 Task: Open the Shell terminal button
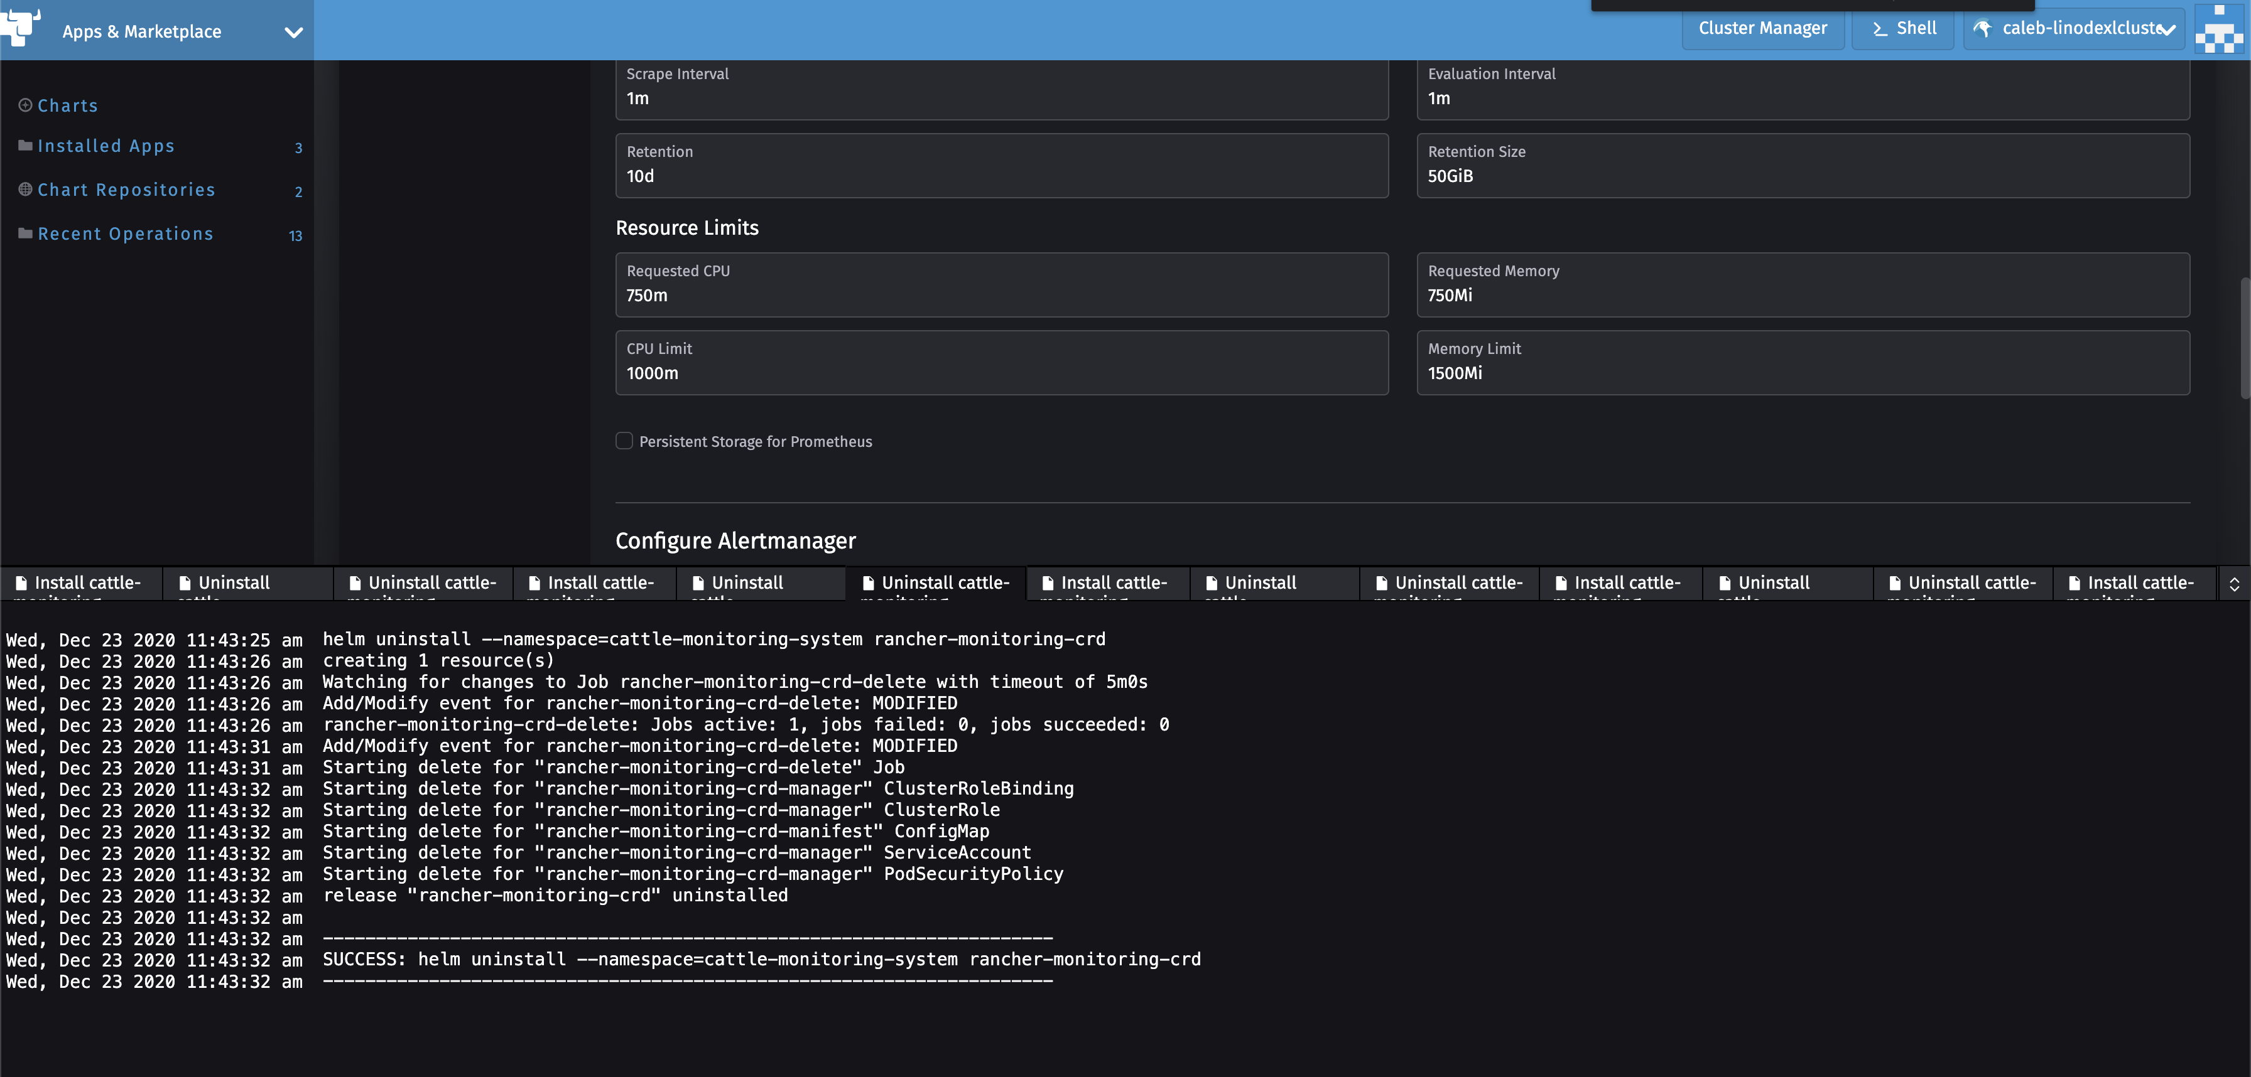tap(1903, 29)
